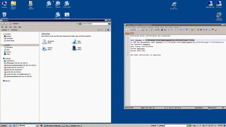Open the Notepad++ Language menu
Screen dimensions: 226x127
pyautogui.click(x=150, y=27)
